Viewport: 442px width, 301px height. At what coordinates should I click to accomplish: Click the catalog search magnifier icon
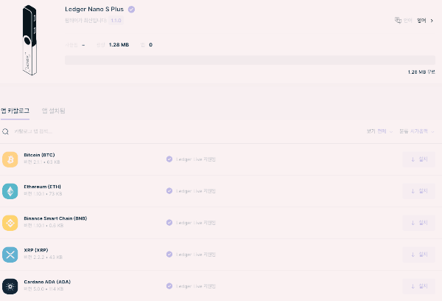[x=5, y=131]
